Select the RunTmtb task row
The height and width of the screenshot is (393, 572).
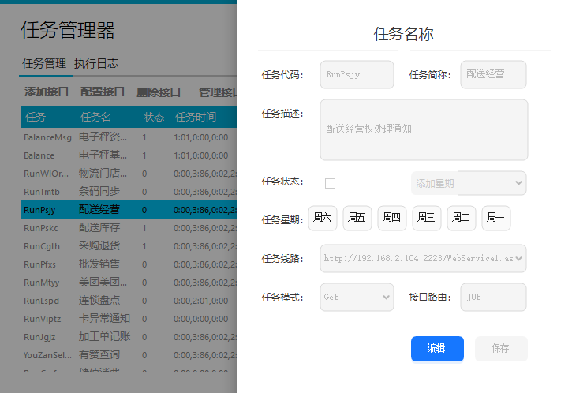pos(129,192)
